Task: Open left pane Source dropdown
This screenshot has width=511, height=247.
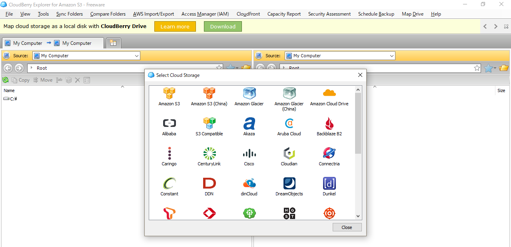Action: pos(86,56)
